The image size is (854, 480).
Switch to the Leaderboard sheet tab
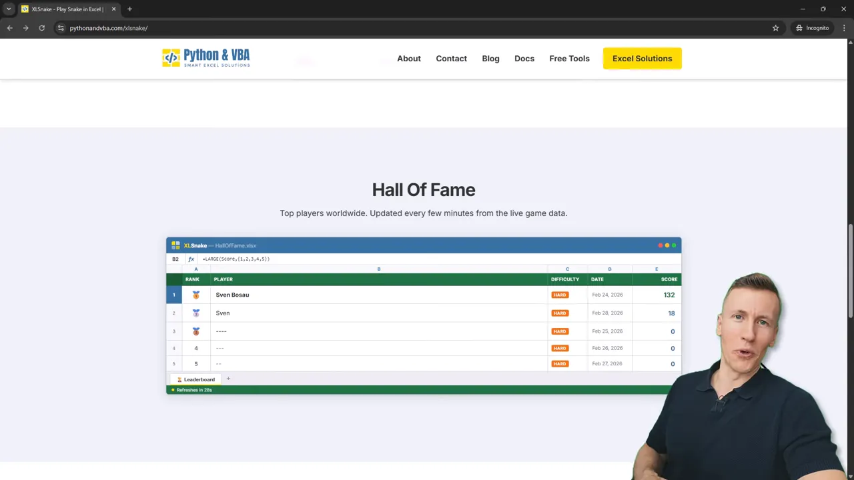coord(195,379)
